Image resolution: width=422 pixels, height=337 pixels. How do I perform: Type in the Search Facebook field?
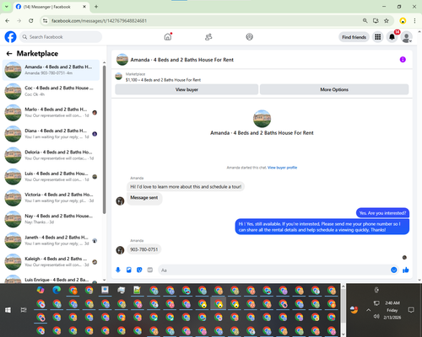pyautogui.click(x=61, y=37)
